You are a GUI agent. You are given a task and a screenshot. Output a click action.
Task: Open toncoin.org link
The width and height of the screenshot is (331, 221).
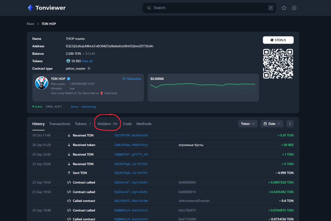(x=89, y=107)
